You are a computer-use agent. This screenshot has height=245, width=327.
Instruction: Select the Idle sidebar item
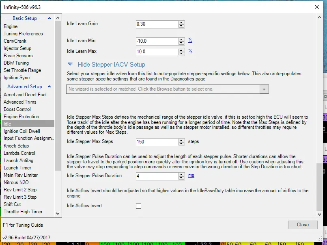[x=28, y=124]
